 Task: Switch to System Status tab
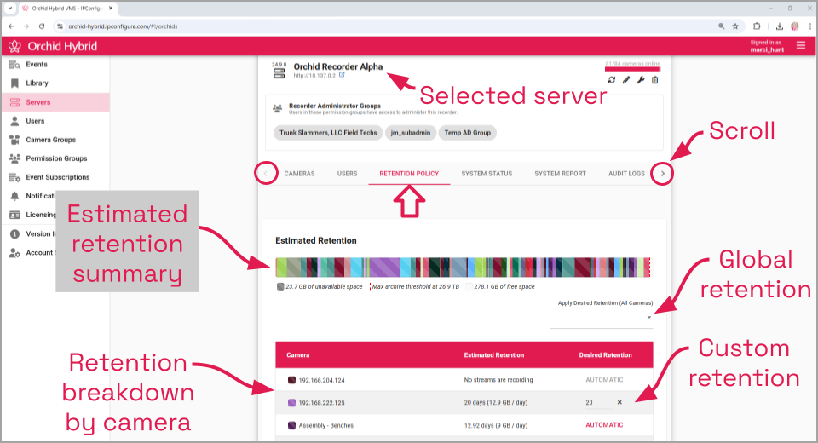(x=487, y=174)
